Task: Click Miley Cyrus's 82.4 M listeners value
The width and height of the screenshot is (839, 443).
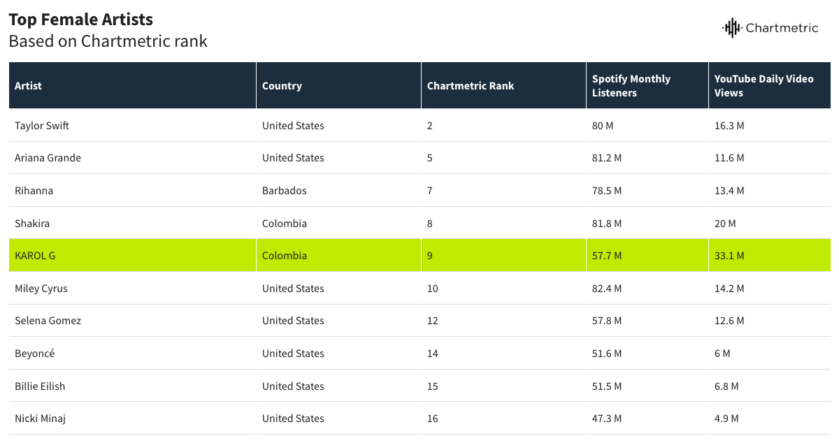Action: coord(606,289)
